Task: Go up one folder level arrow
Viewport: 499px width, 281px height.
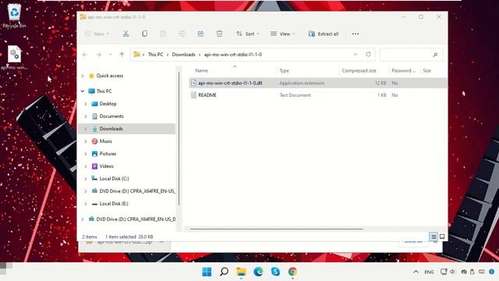Action: pyautogui.click(x=122, y=55)
